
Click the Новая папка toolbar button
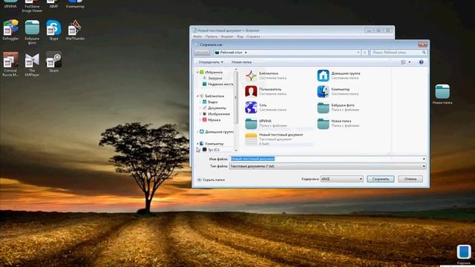point(241,62)
